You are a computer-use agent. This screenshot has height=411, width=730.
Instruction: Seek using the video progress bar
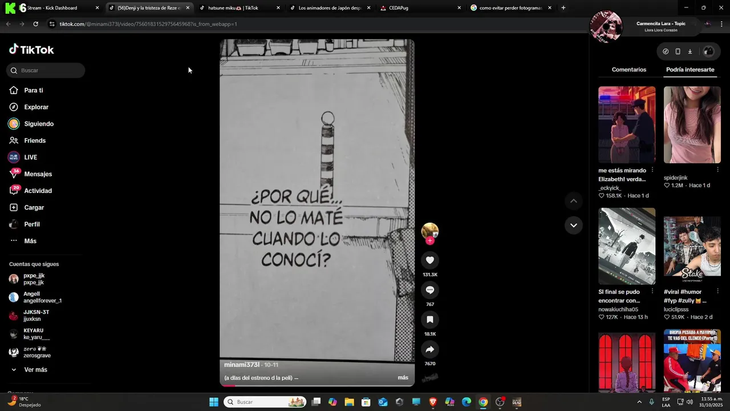(x=317, y=385)
